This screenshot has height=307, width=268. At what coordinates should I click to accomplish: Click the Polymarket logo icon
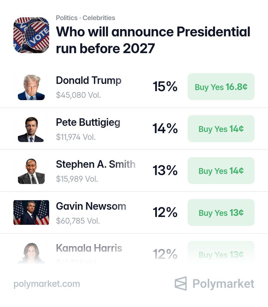[x=181, y=284]
